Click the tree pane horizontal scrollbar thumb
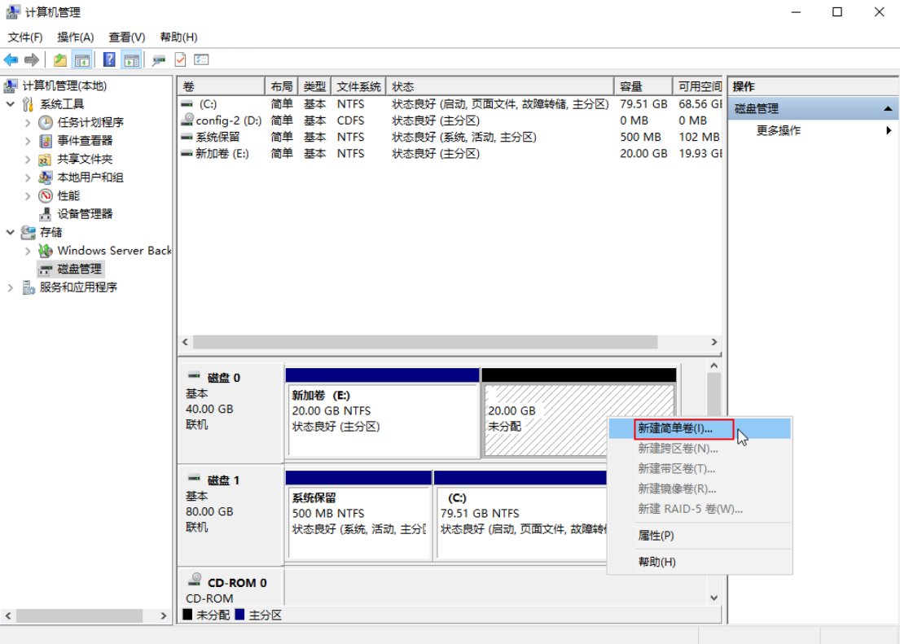 [x=79, y=616]
